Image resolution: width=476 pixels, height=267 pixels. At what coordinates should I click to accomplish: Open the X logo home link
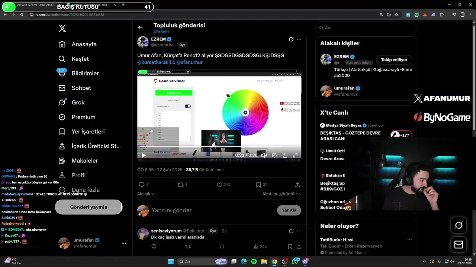[x=62, y=28]
